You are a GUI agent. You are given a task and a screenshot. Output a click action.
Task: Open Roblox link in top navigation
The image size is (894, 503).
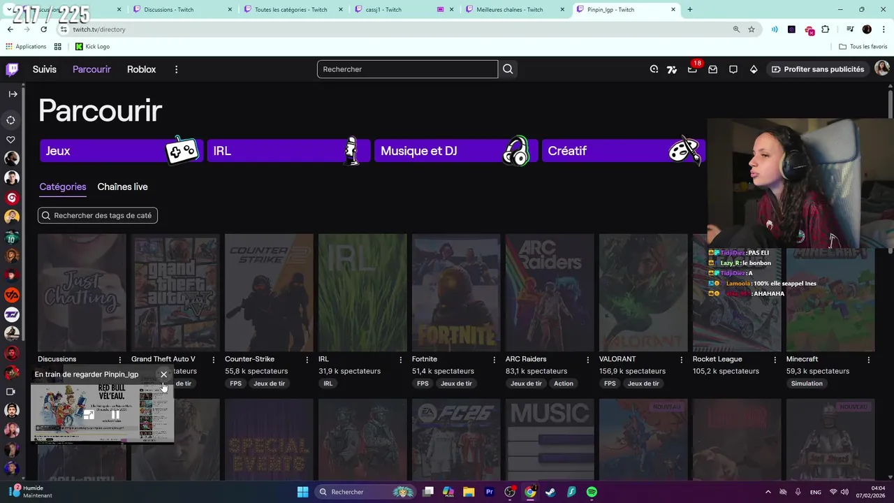[x=141, y=69]
